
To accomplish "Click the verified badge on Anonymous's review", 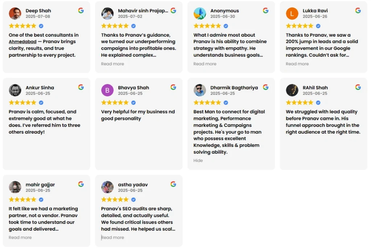I will [226, 26].
